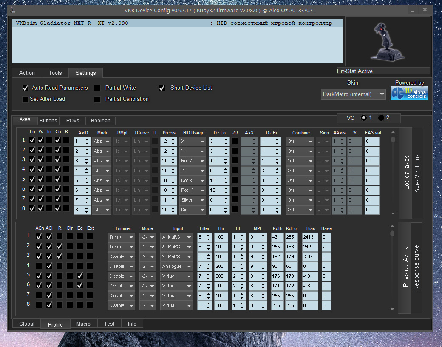442x347 pixels.
Task: Click the Err-Stat Active status field
Action: tap(383, 71)
